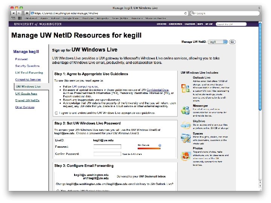Click the magnifier icon in Google search

(193, 13)
